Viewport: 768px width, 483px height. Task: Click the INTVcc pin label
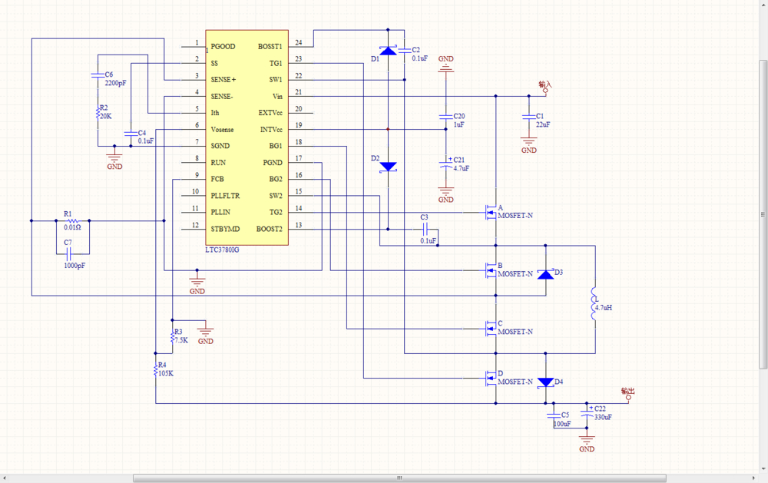pyautogui.click(x=271, y=130)
